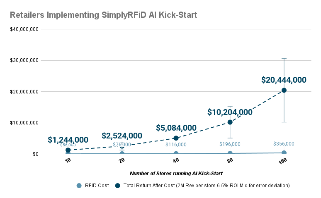Select the Total Return data point at 40 stores
Image resolution: width=321 pixels, height=198 pixels.
pos(176,138)
